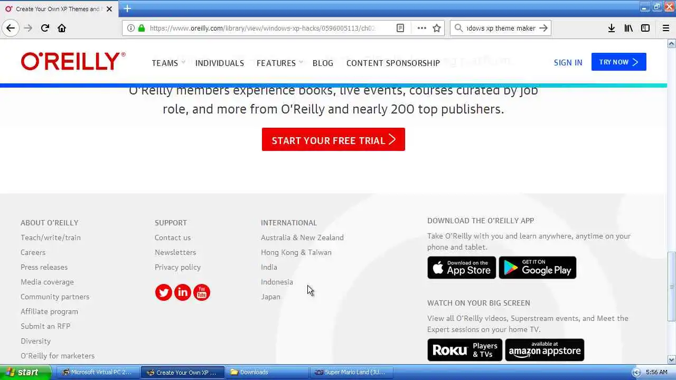Open the Firefox hamburger menu

tap(666, 28)
